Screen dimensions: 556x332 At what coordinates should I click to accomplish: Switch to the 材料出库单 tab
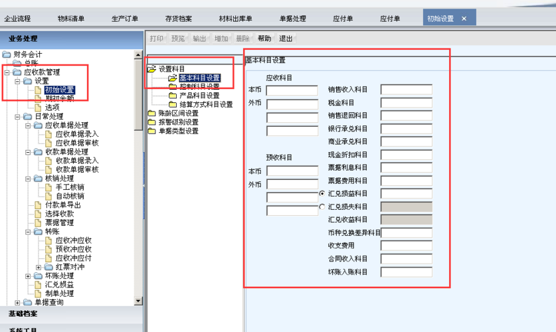[x=235, y=19]
